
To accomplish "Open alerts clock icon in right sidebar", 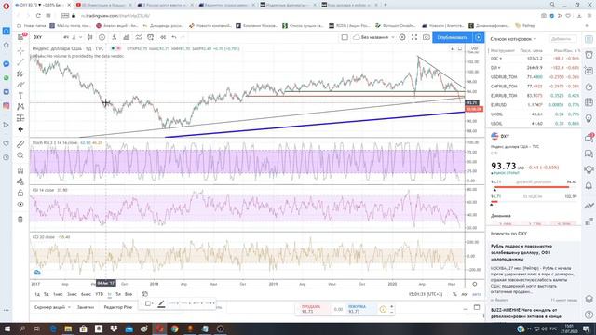I will [x=589, y=55].
